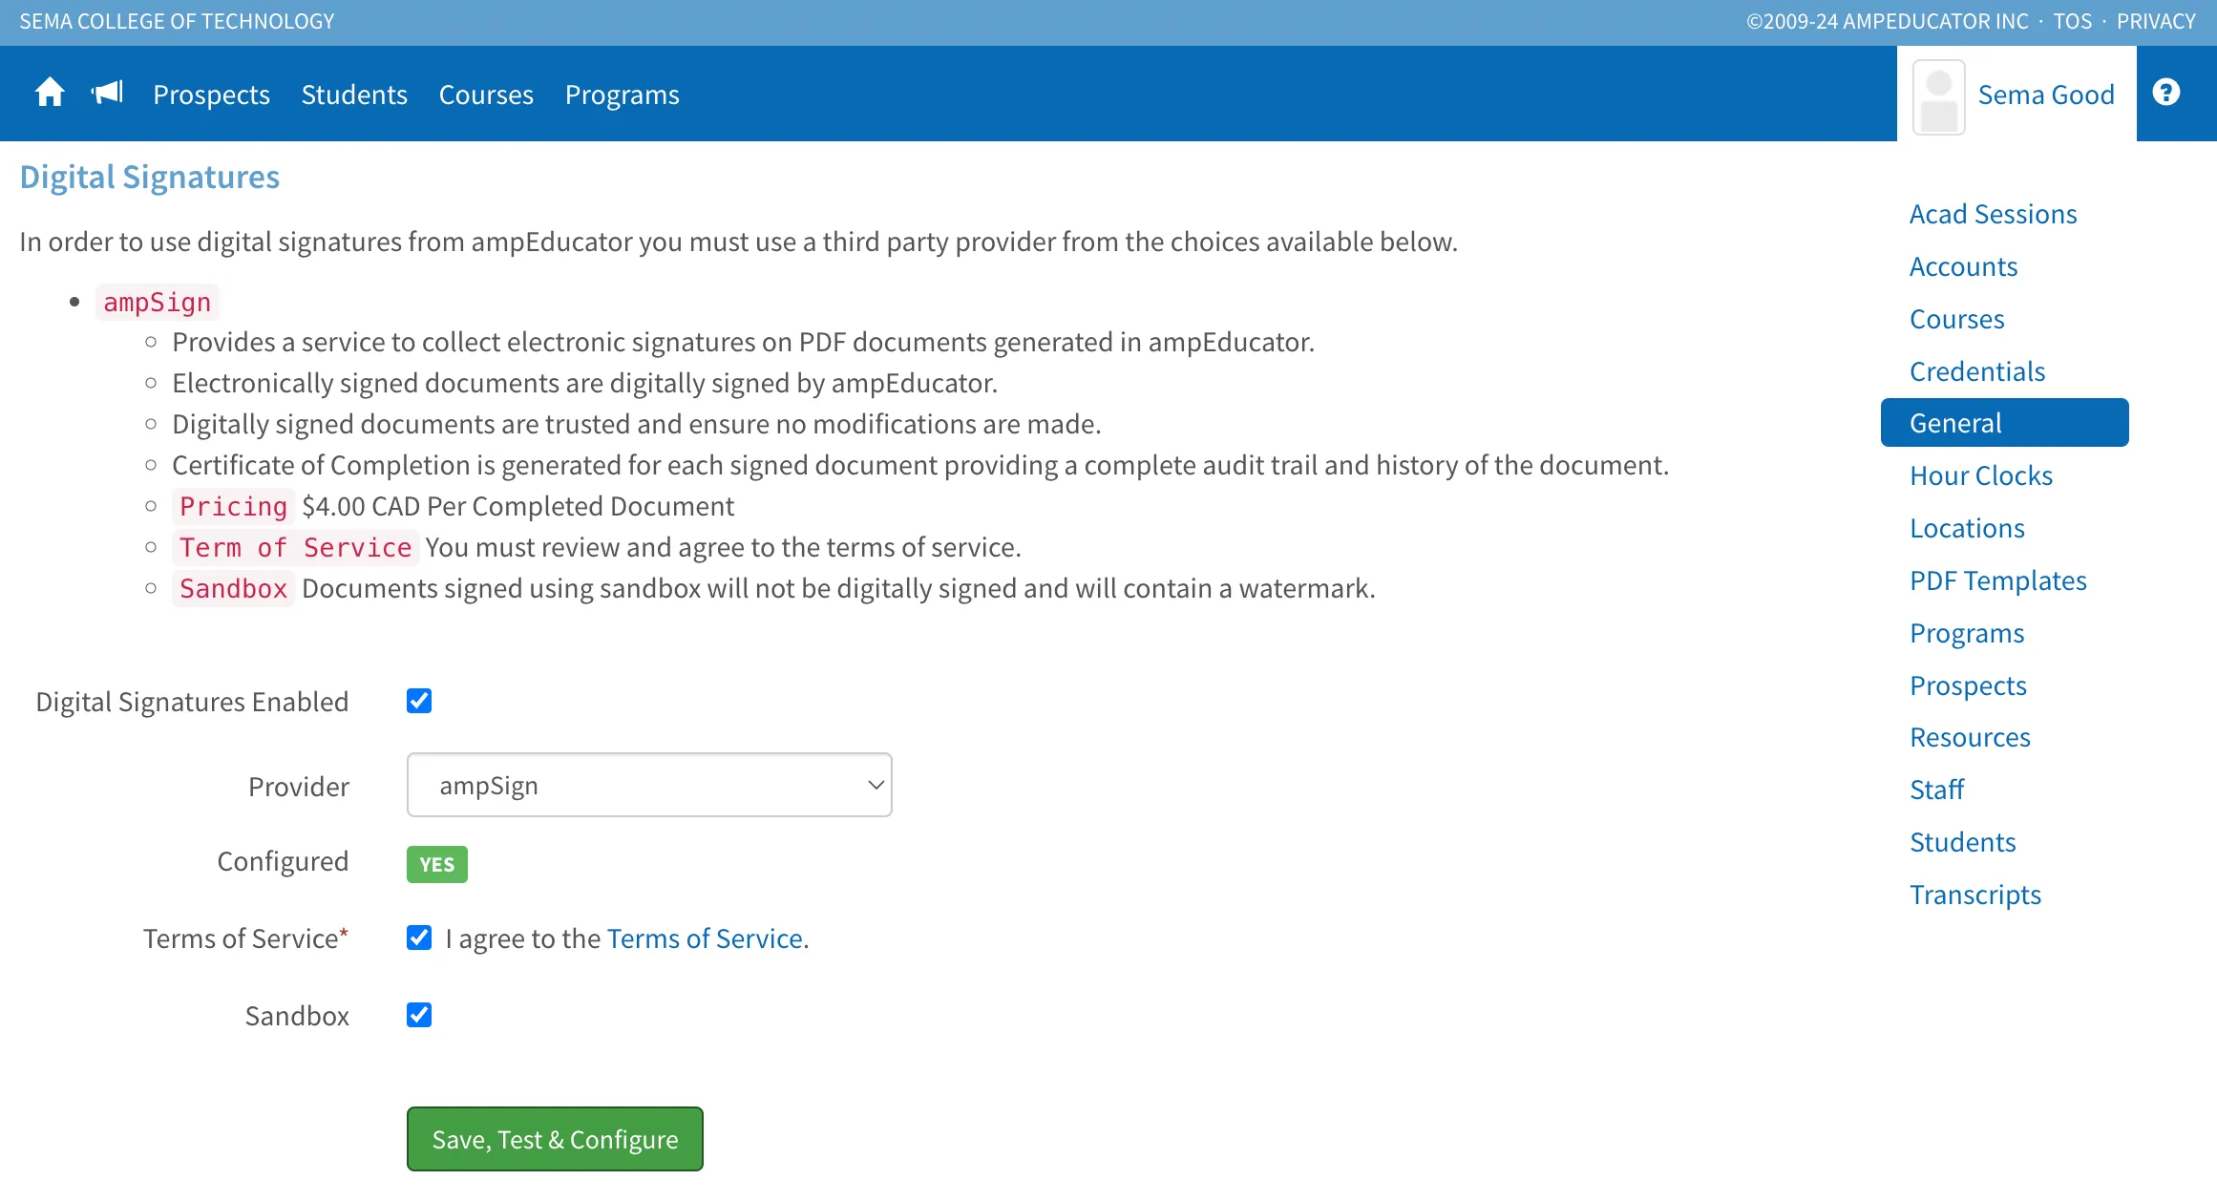The height and width of the screenshot is (1201, 2217).
Task: Click the Pricing code label
Action: [x=233, y=506]
